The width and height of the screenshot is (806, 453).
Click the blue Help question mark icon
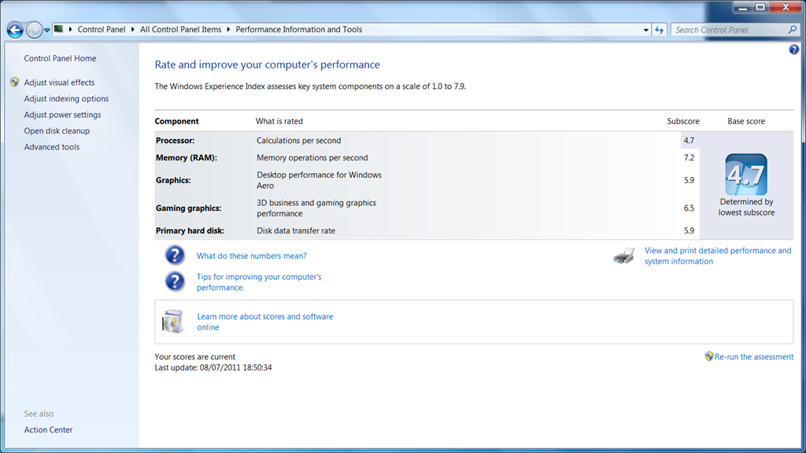[793, 50]
